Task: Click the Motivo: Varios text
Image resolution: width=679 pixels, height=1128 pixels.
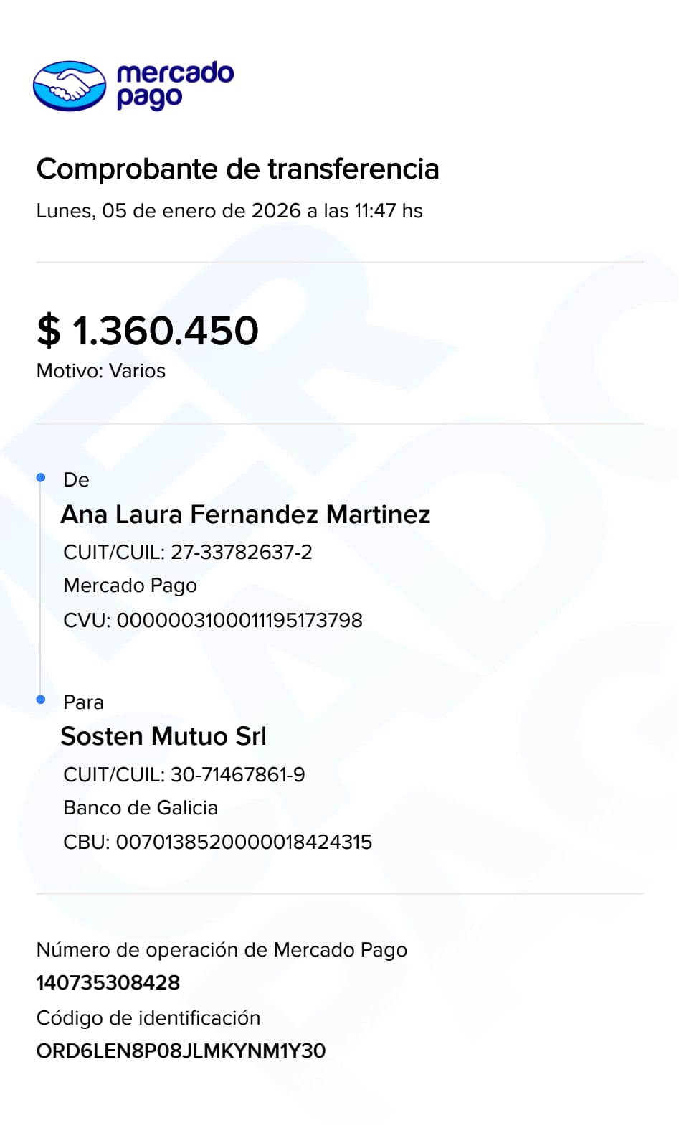Action: point(101,371)
